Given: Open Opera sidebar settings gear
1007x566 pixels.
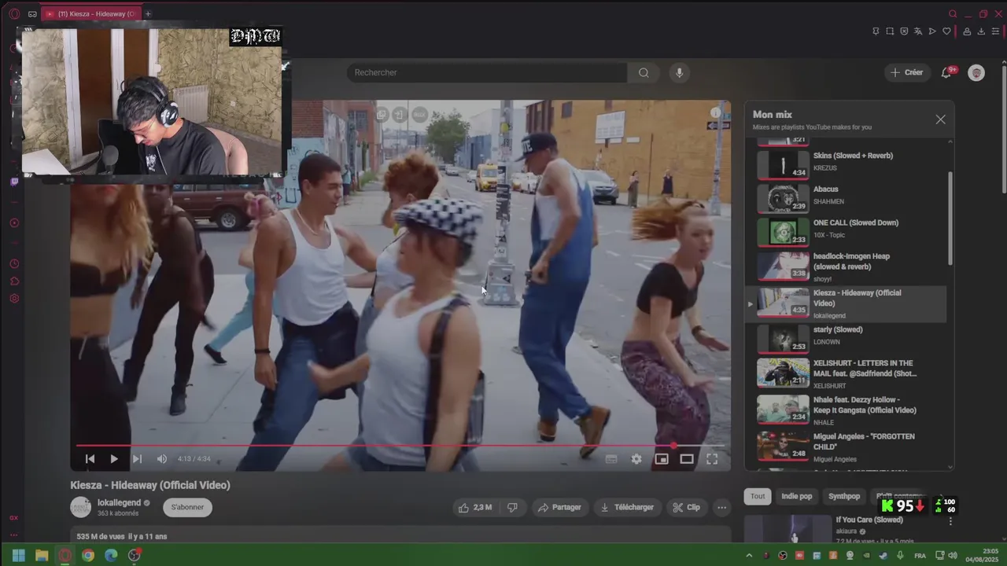Looking at the screenshot, I should point(14,299).
